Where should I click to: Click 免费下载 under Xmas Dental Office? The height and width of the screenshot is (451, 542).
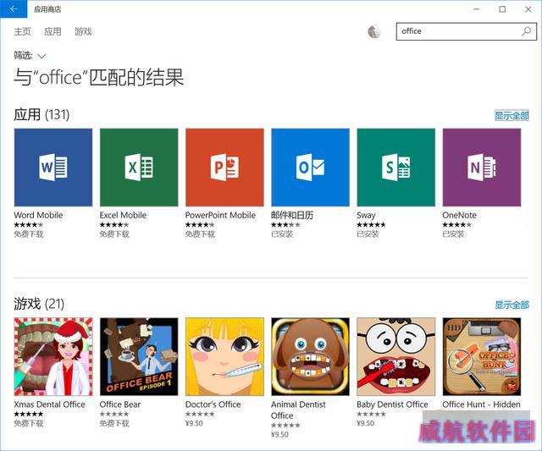29,423
